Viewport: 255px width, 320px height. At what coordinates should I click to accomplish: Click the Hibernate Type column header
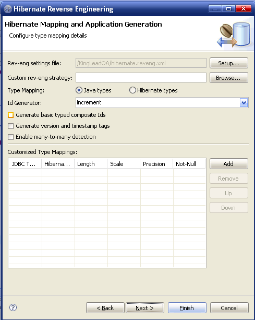point(58,164)
